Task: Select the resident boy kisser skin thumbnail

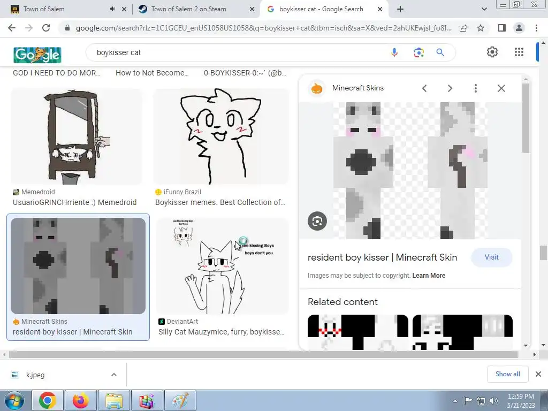Action: pos(78,265)
